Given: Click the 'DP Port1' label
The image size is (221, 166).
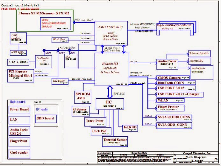Looking at the screenshot, I should pos(86,42).
